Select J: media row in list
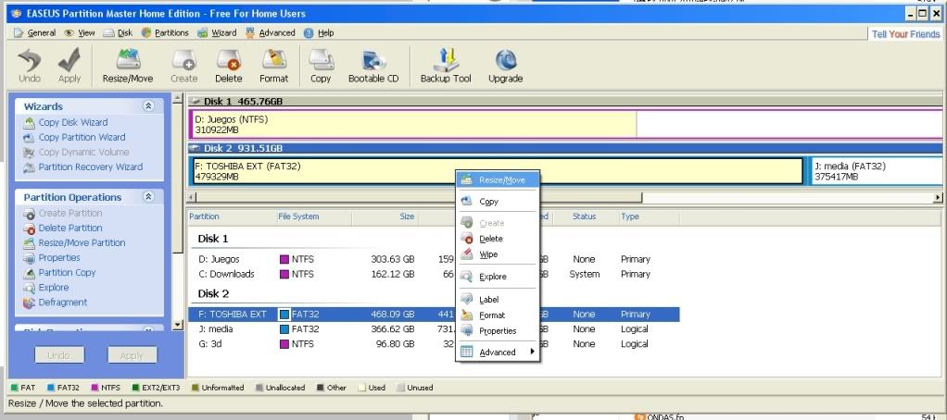This screenshot has width=947, height=420. pyautogui.click(x=434, y=329)
